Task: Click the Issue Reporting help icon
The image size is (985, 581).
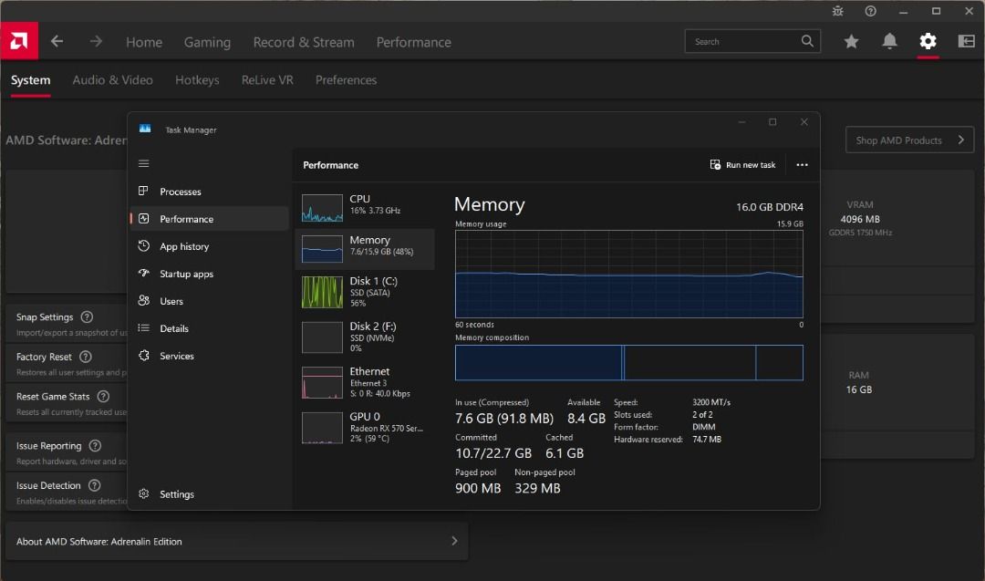Action: click(95, 446)
